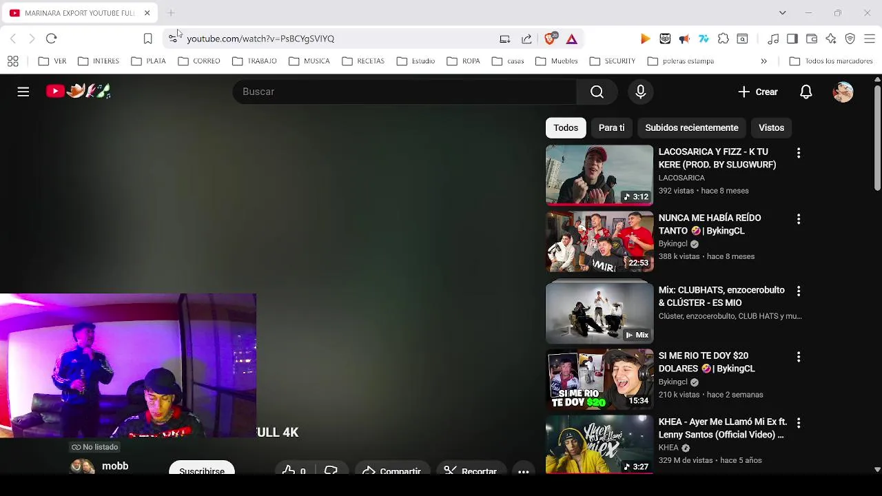Select Subidos recientemente chip
882x496 pixels.
[691, 127]
